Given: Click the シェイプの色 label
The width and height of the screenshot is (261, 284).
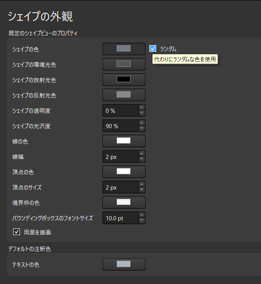Looking at the screenshot, I should tap(26, 49).
